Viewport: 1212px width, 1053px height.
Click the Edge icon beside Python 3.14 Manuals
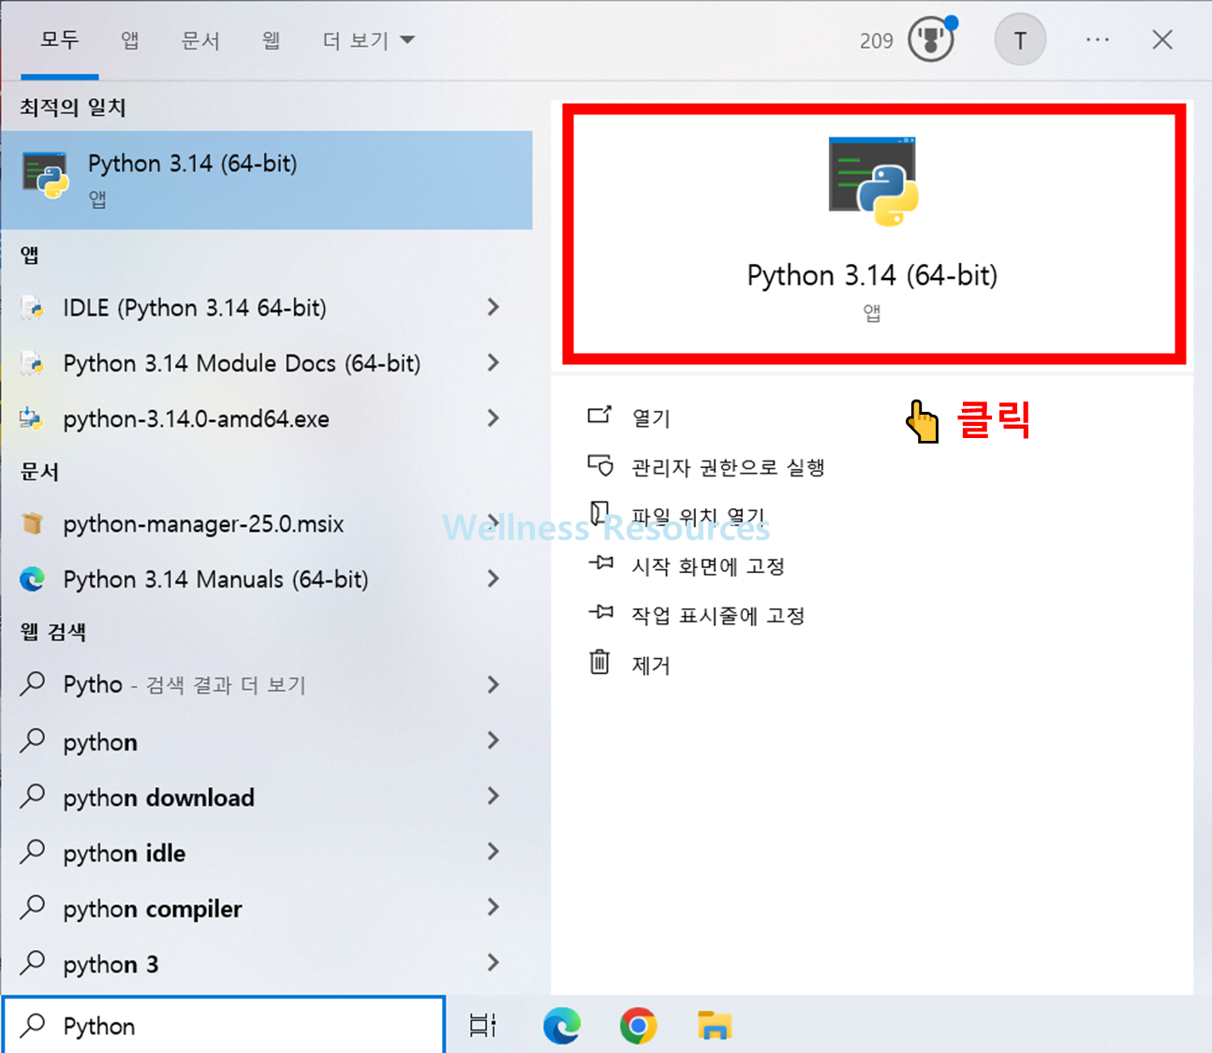click(33, 579)
